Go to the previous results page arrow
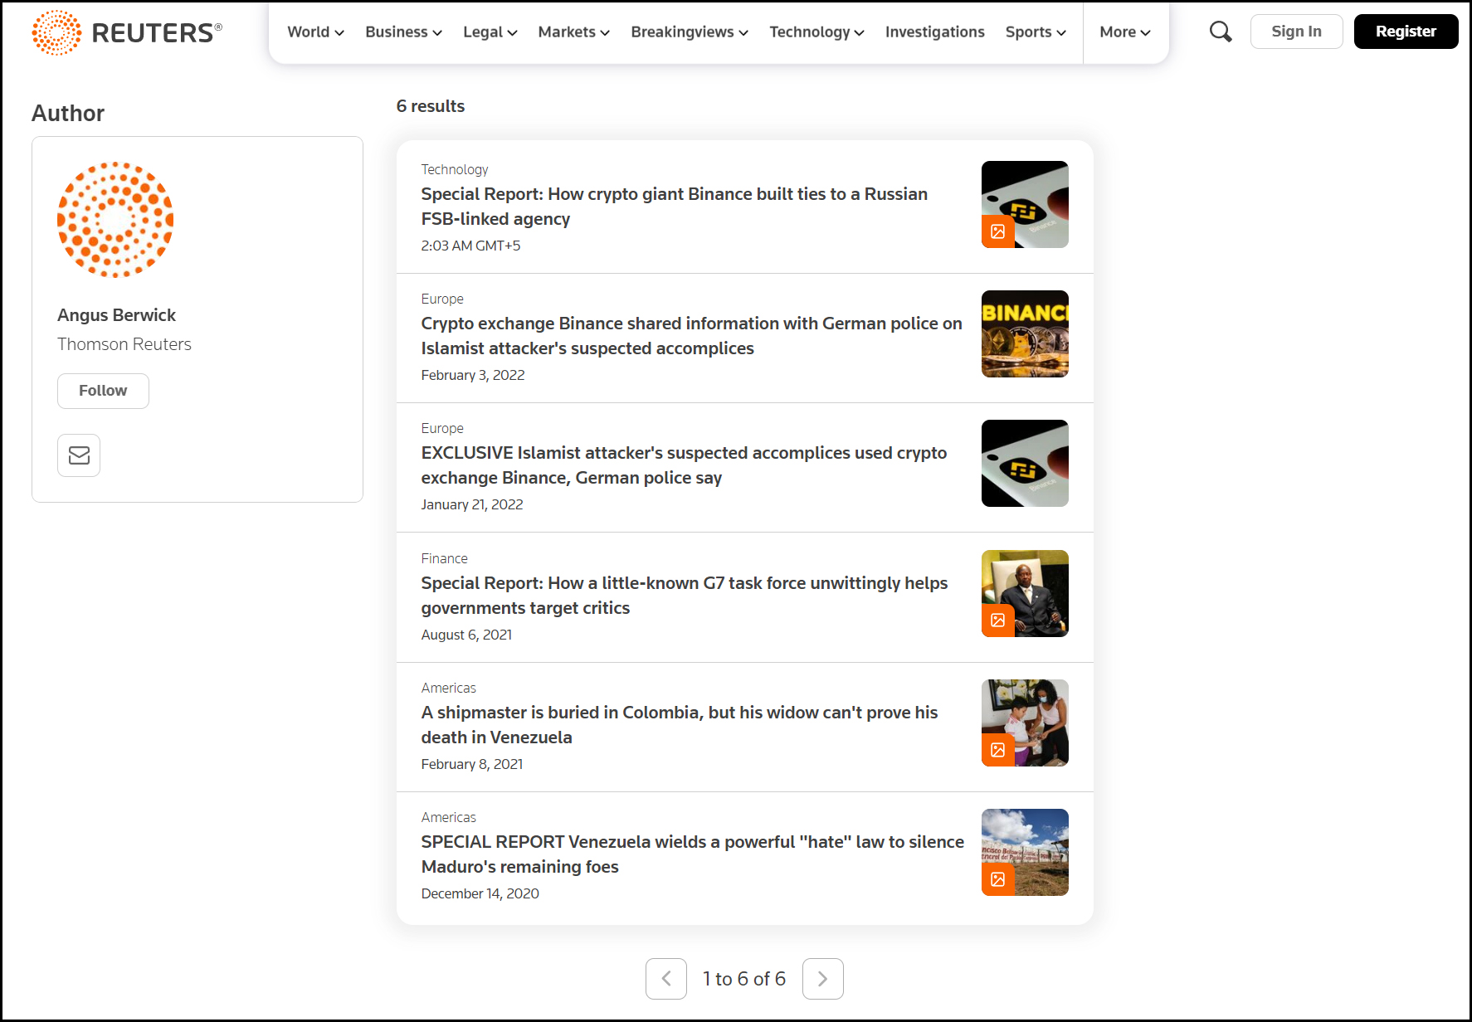This screenshot has width=1472, height=1022. [x=666, y=979]
